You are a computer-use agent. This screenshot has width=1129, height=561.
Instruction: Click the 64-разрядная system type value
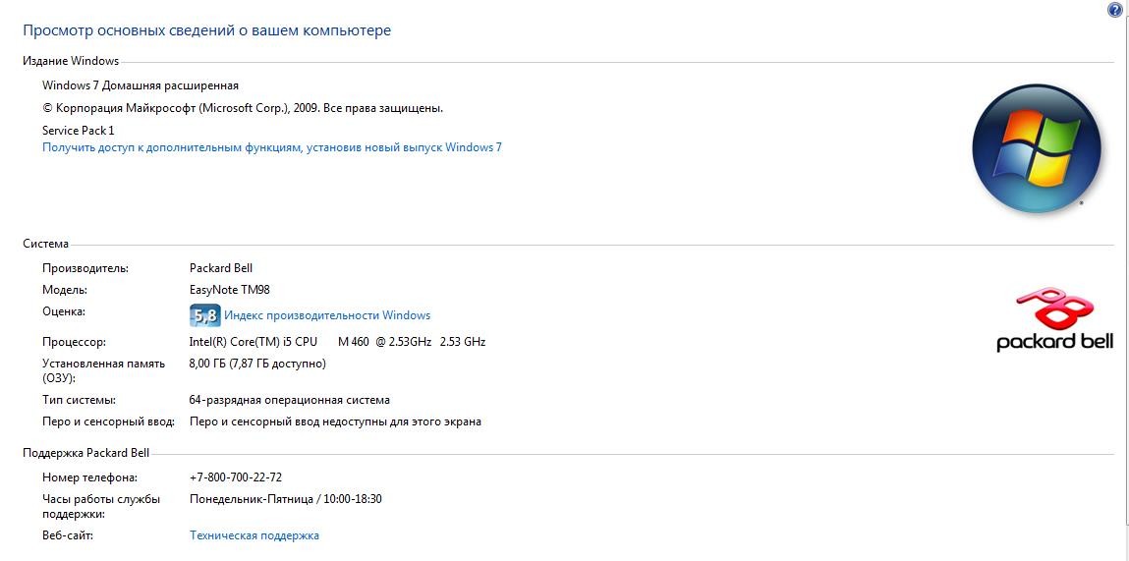(289, 400)
